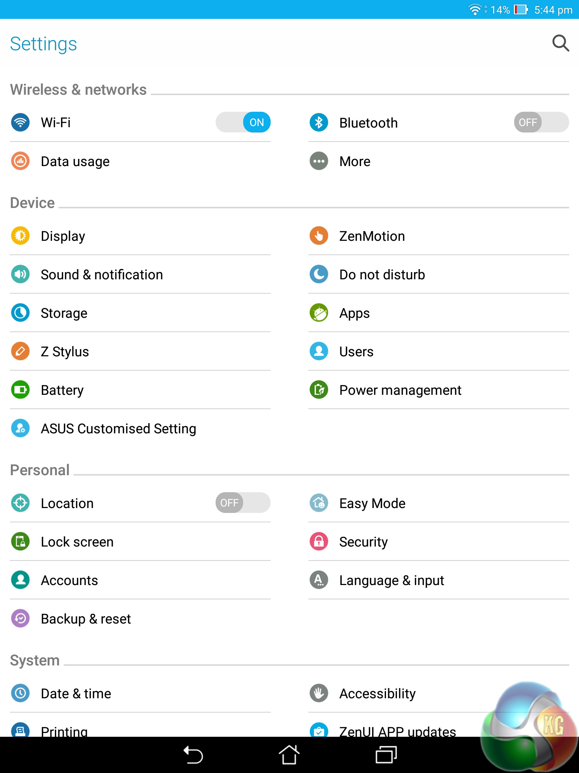The image size is (579, 773).
Task: Open Sound & notification settings
Action: [102, 274]
